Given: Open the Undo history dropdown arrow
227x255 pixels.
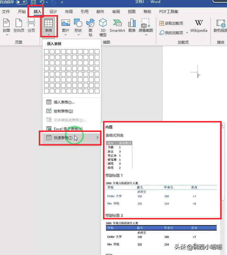Looking at the screenshot, I should pos(47,2).
